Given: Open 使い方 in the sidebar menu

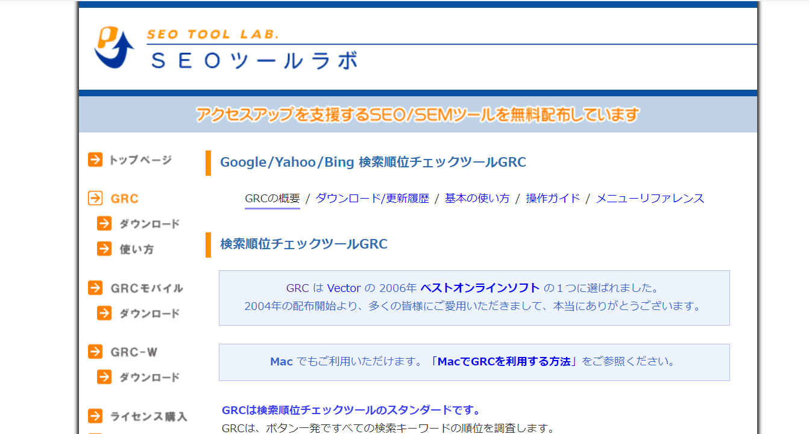Looking at the screenshot, I should (136, 249).
